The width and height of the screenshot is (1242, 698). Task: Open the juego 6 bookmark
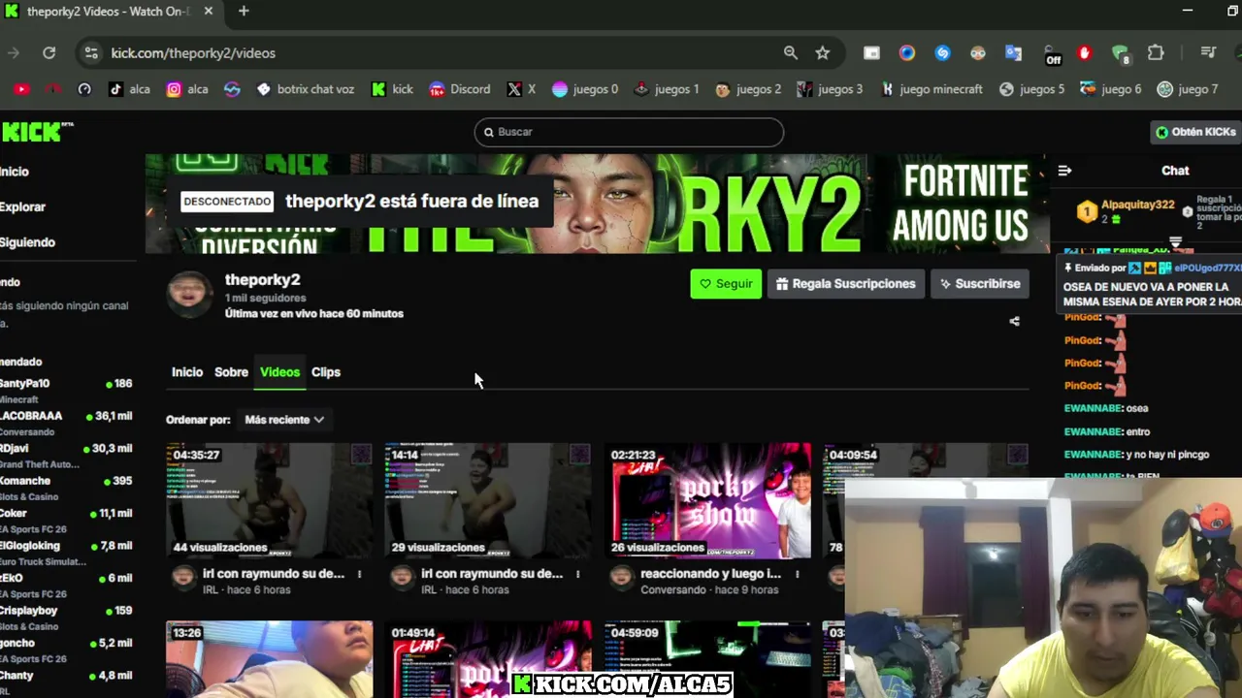click(x=1111, y=89)
